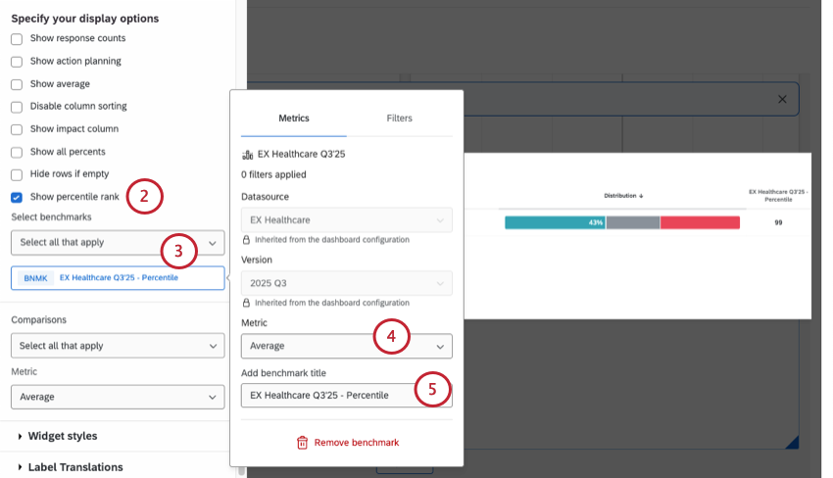Expand the Label Translations section
The image size is (833, 478).
(71, 467)
